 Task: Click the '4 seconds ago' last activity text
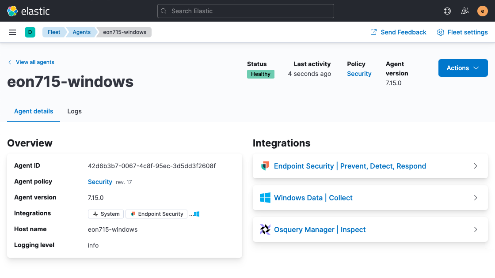[x=309, y=74]
